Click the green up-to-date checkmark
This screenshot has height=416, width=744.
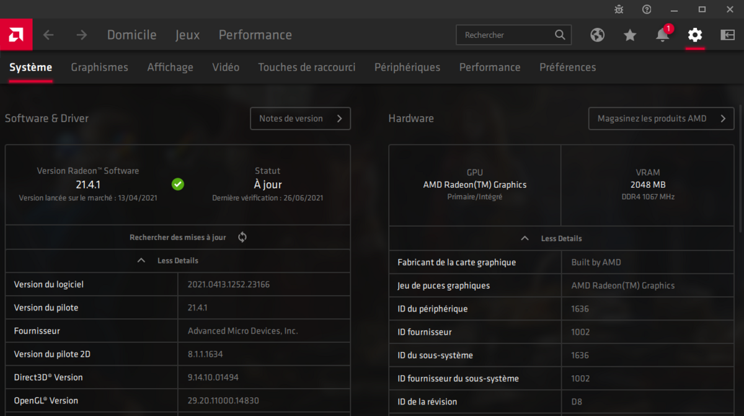(177, 184)
